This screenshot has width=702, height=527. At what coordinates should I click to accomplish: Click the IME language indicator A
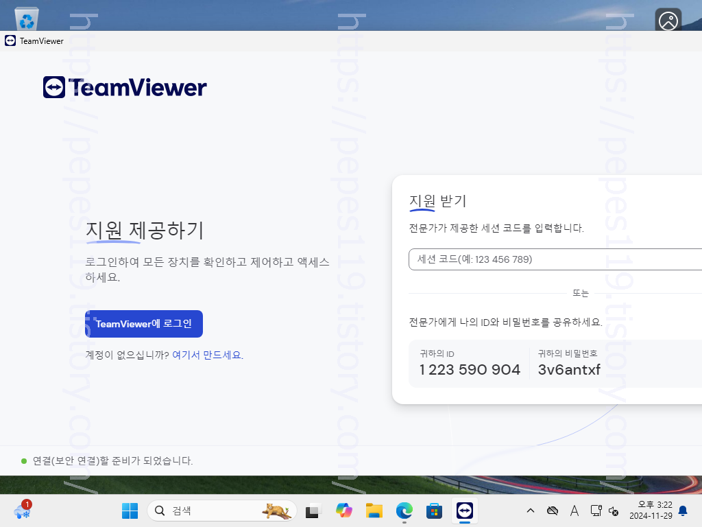click(x=574, y=511)
